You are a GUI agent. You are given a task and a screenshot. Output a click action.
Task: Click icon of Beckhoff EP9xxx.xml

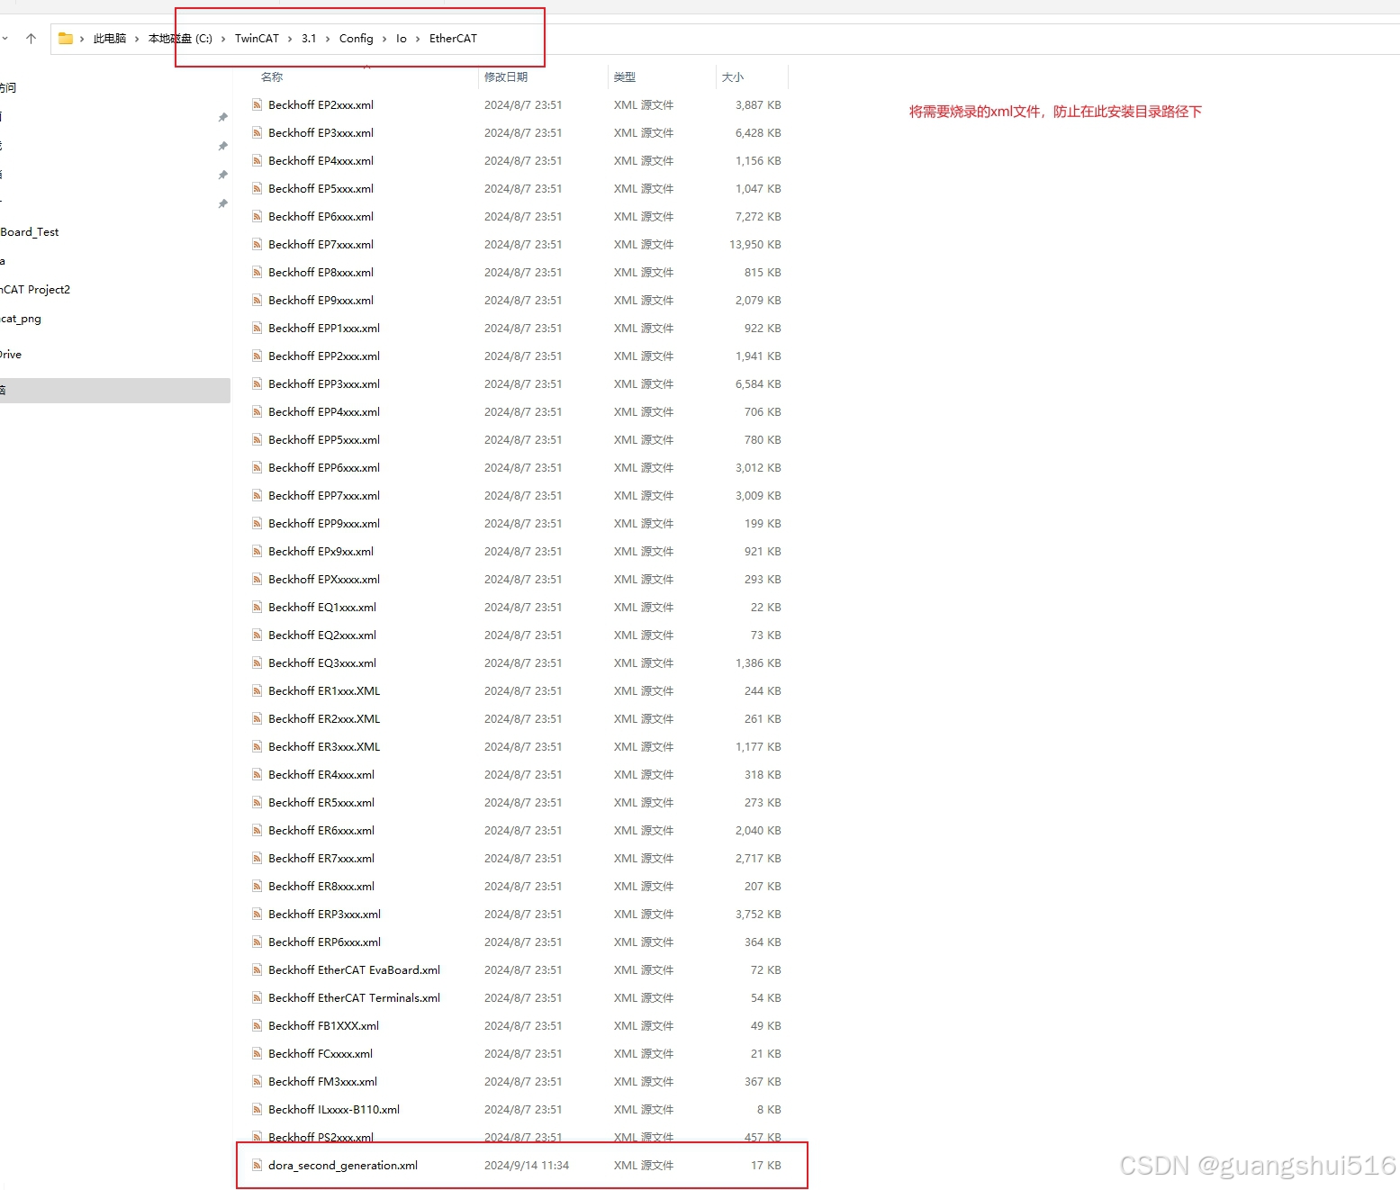point(257,301)
